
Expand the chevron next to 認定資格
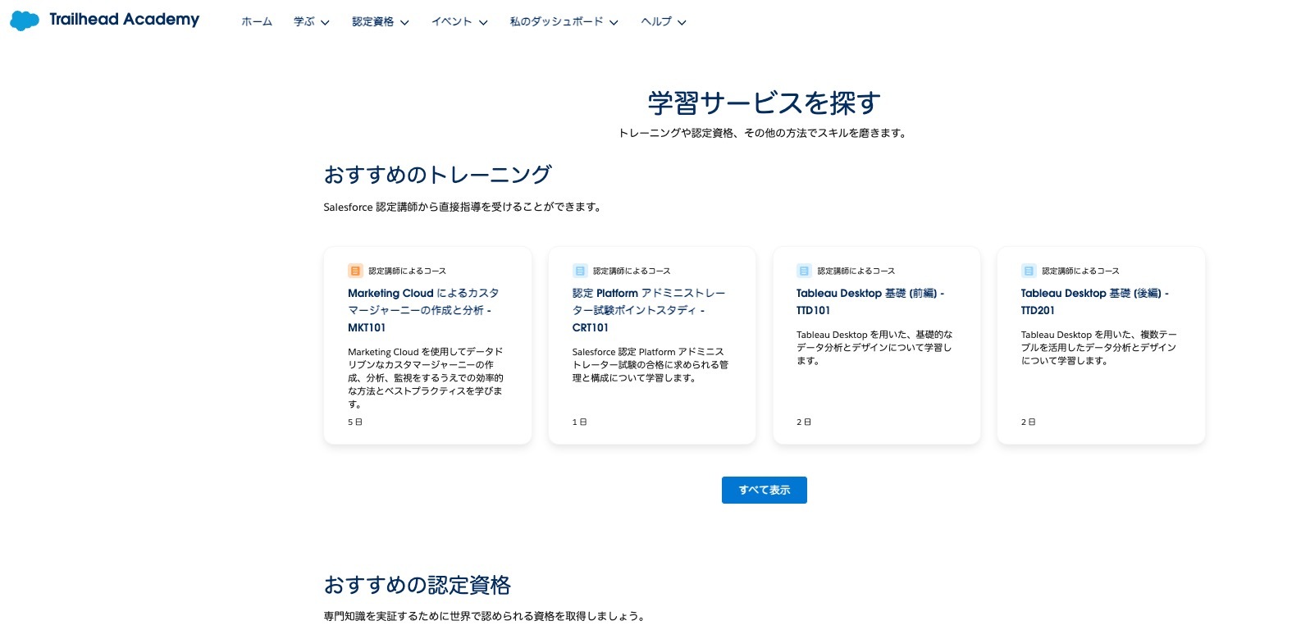point(404,23)
